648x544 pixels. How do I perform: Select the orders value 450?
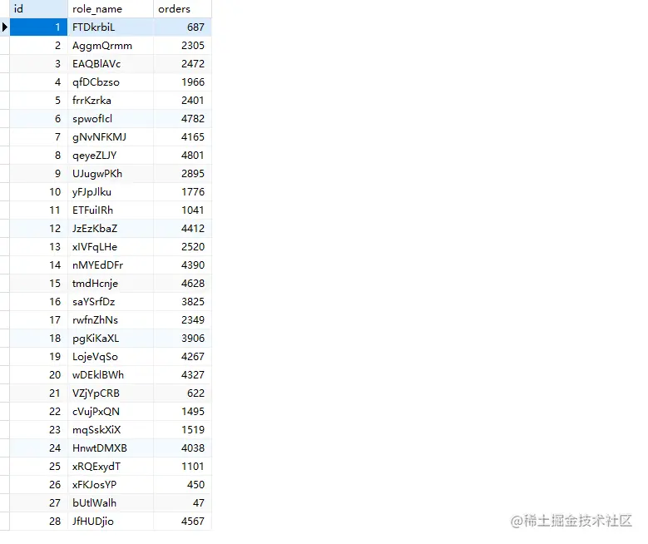(182, 484)
